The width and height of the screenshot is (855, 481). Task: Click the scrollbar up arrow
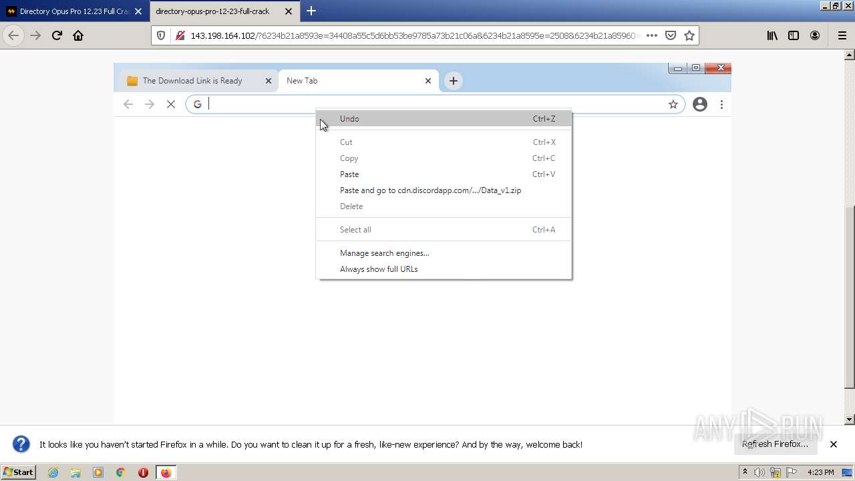pos(850,55)
